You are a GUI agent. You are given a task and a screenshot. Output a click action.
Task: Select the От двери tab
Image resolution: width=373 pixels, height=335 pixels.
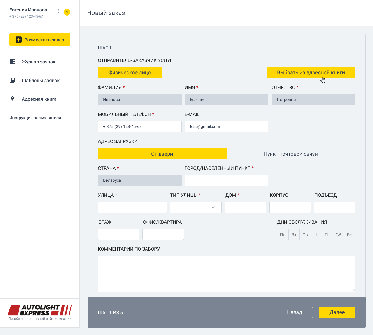pos(162,154)
